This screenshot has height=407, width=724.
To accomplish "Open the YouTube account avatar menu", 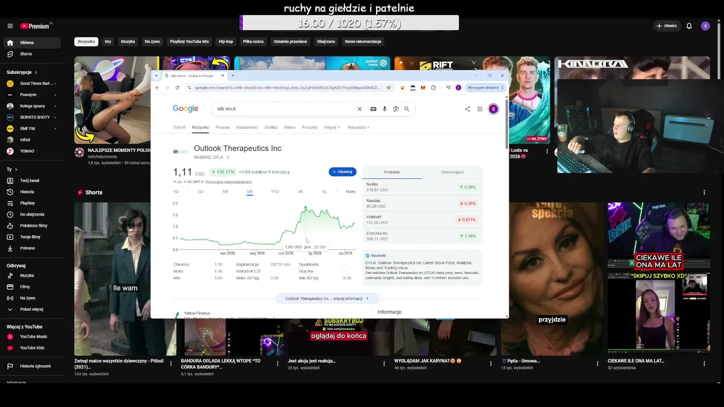I will coord(705,26).
